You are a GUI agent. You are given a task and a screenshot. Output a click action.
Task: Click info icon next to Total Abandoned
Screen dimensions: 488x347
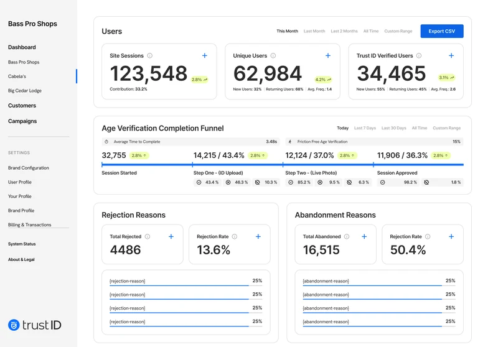click(x=347, y=236)
